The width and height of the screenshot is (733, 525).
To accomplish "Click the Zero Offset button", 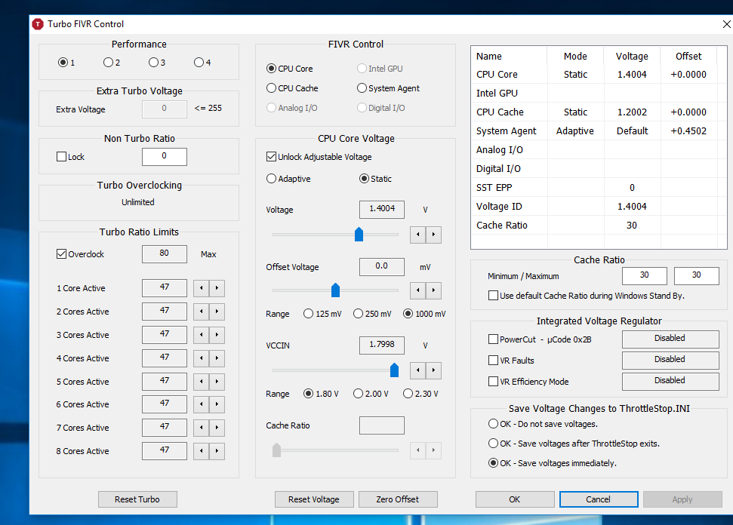I will click(x=397, y=499).
